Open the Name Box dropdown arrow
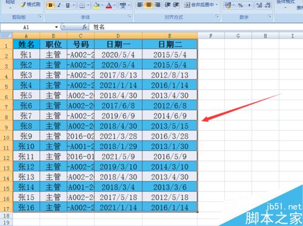 point(56,27)
